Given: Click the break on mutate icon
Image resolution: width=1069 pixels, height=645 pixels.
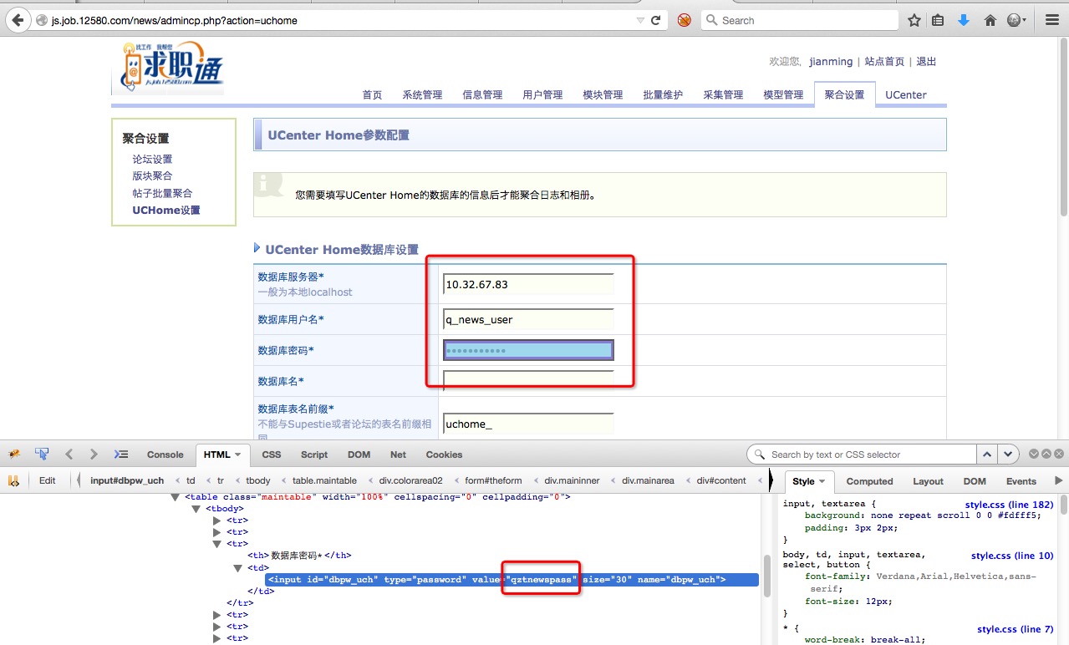Looking at the screenshot, I should (13, 480).
